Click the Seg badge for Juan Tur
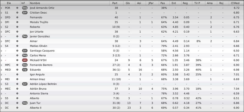This screenshot has height=112, width=244. tap(25, 103)
